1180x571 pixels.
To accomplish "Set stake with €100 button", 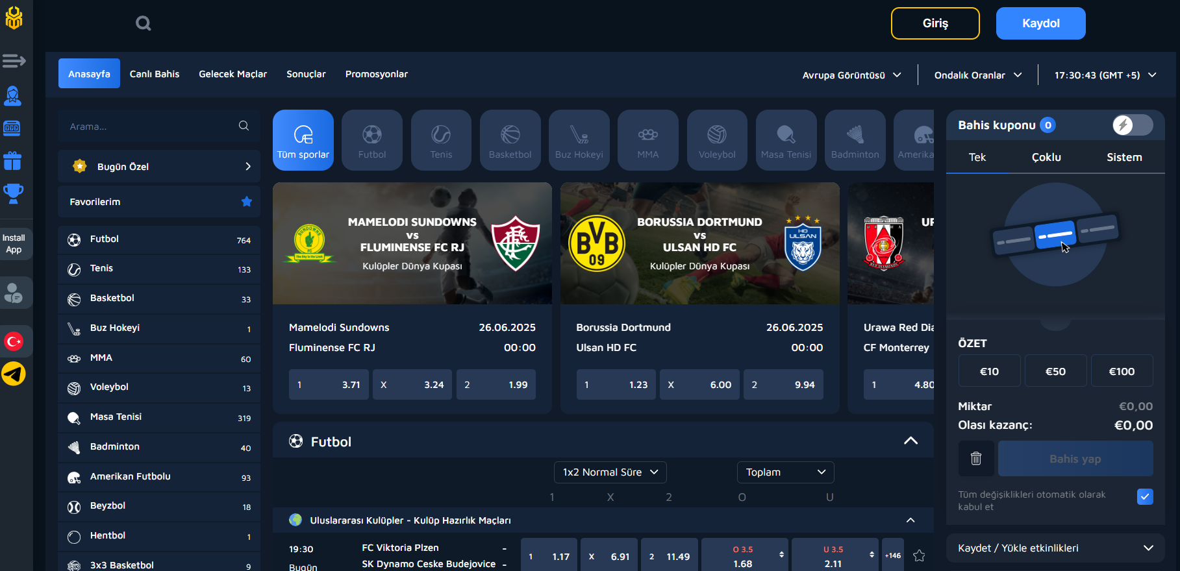I will [1122, 371].
